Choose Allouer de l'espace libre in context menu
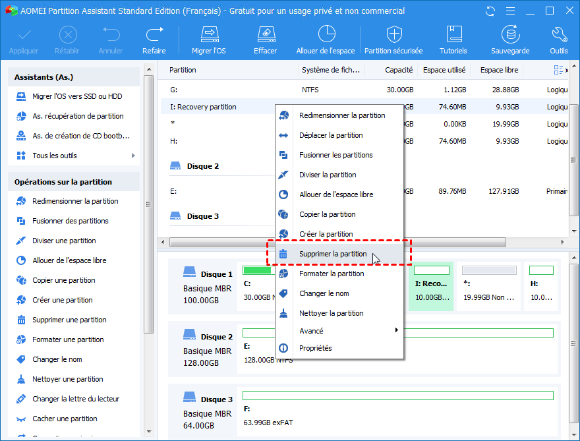The width and height of the screenshot is (580, 441). click(x=339, y=194)
